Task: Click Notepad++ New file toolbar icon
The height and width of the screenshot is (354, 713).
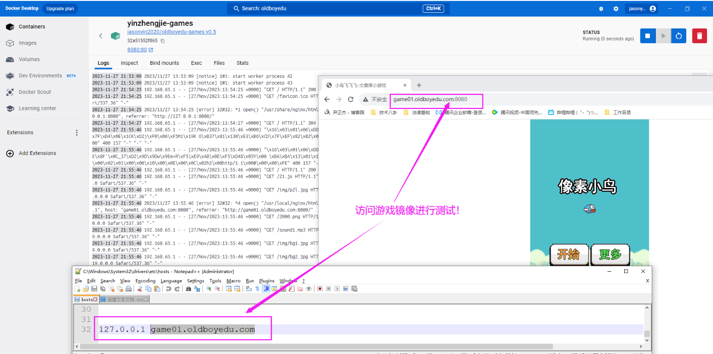Action: [77, 289]
